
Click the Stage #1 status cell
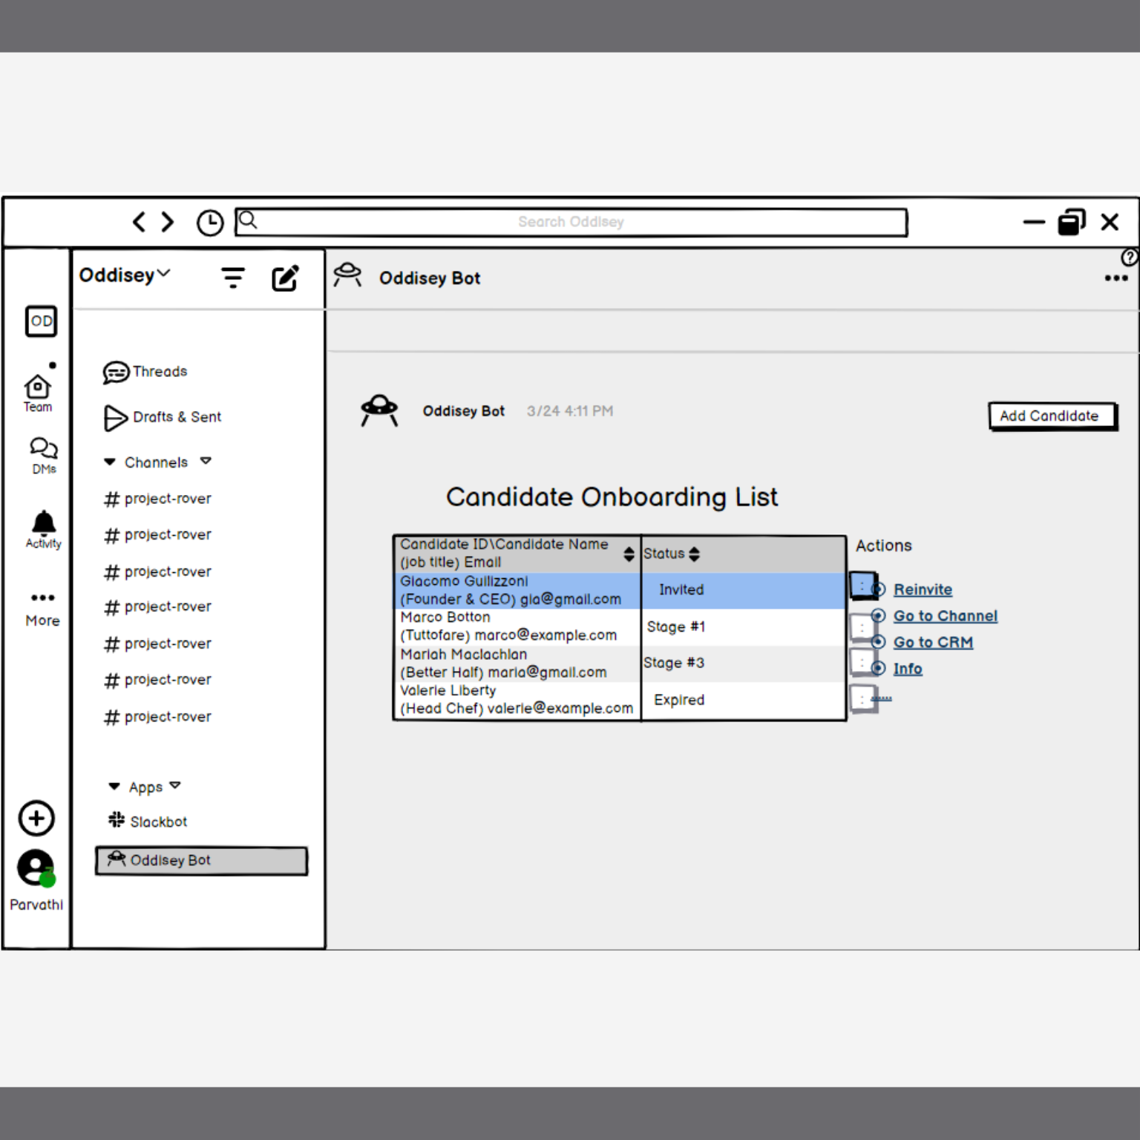pos(744,626)
